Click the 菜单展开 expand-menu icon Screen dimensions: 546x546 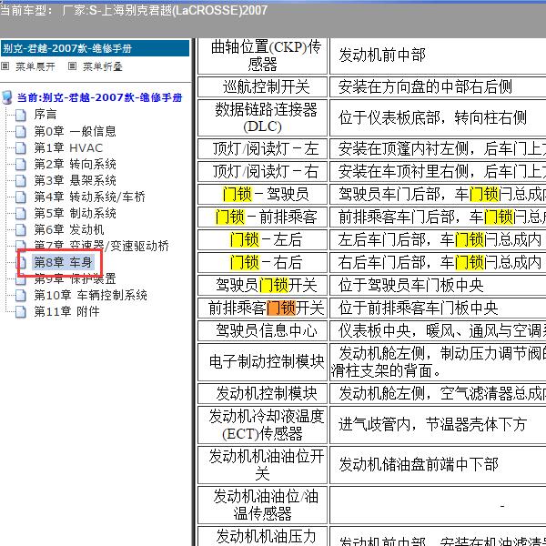[x=5, y=66]
